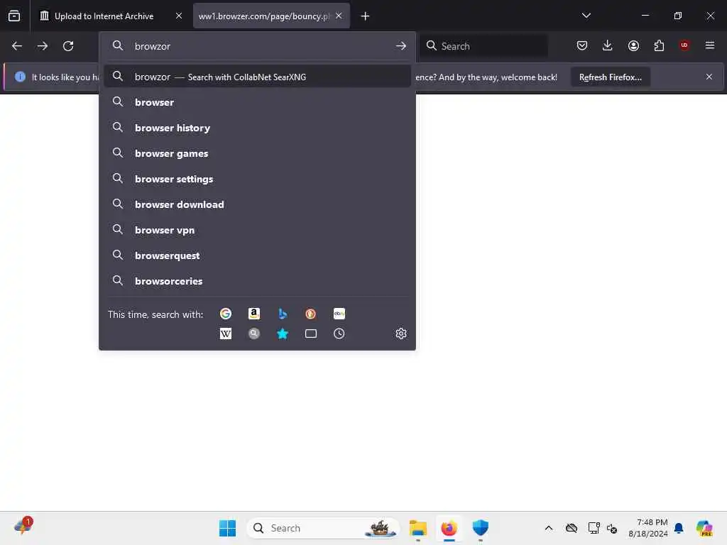Go forward one page
727x545 pixels.
pyautogui.click(x=42, y=46)
